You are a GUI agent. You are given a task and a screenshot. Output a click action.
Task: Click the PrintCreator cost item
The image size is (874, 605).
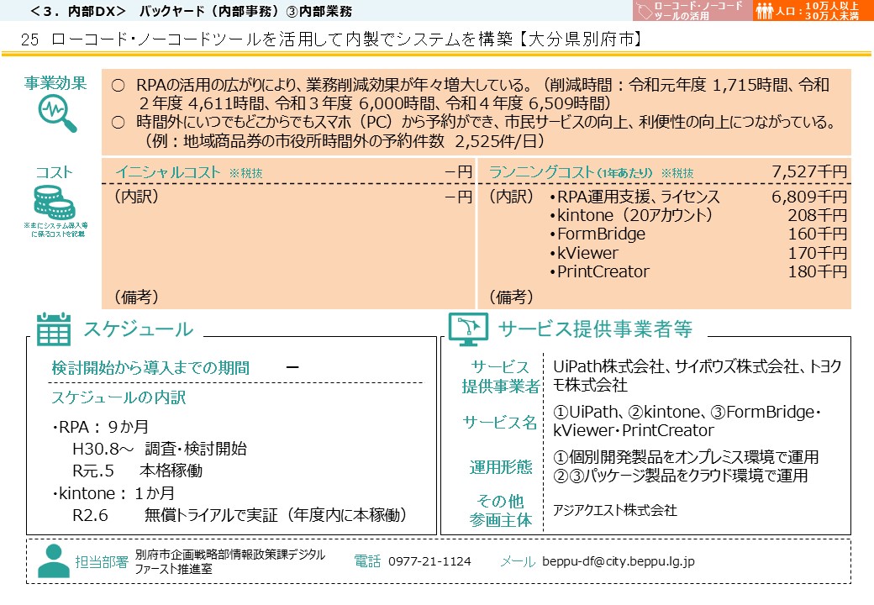[599, 271]
